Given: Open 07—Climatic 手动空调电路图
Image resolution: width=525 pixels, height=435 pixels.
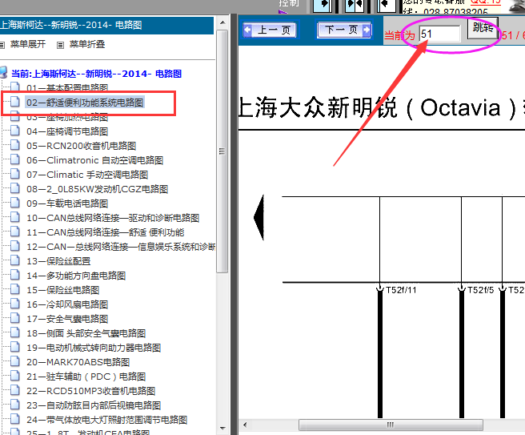Looking at the screenshot, I should pyautogui.click(x=87, y=175).
